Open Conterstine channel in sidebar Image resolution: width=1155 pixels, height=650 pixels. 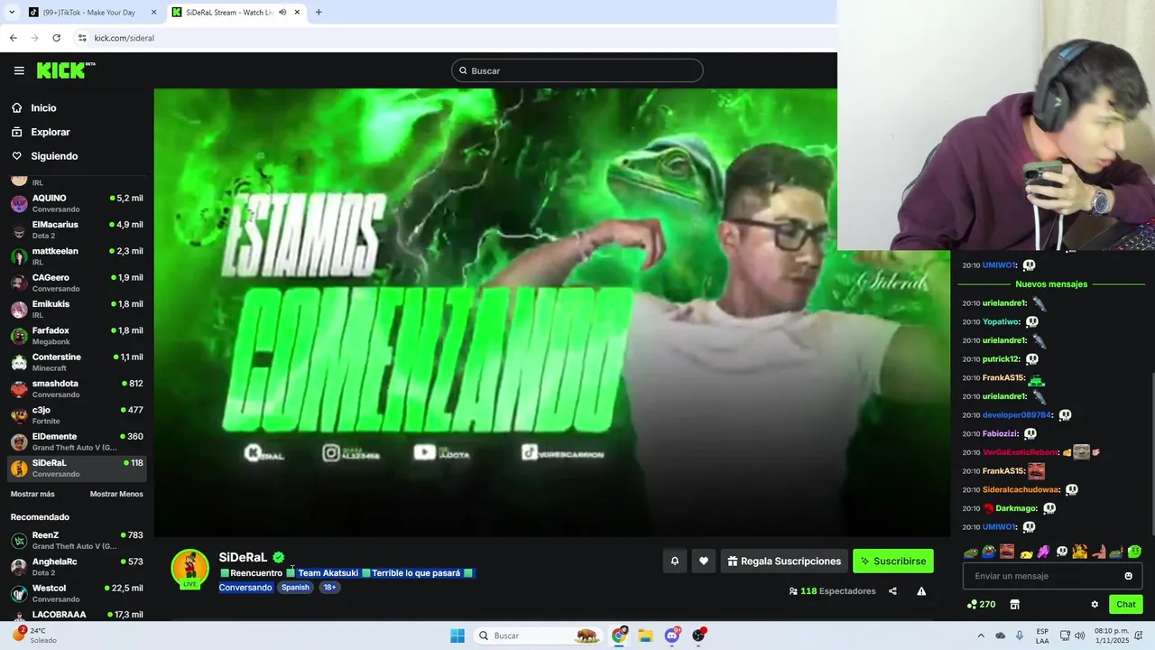click(77, 362)
